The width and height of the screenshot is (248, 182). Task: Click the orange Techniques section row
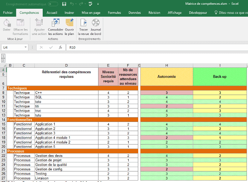point(73,88)
